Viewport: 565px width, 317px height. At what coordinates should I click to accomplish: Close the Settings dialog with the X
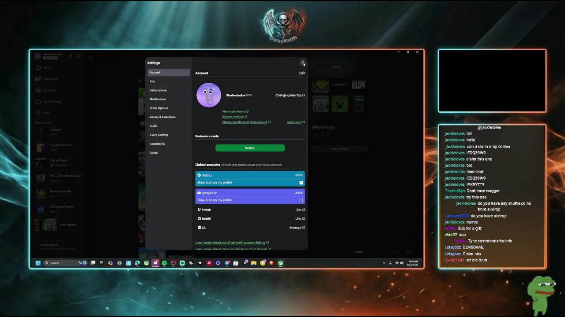(302, 63)
